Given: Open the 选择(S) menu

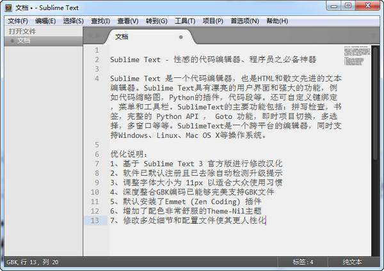Looking at the screenshot, I should (73, 21).
